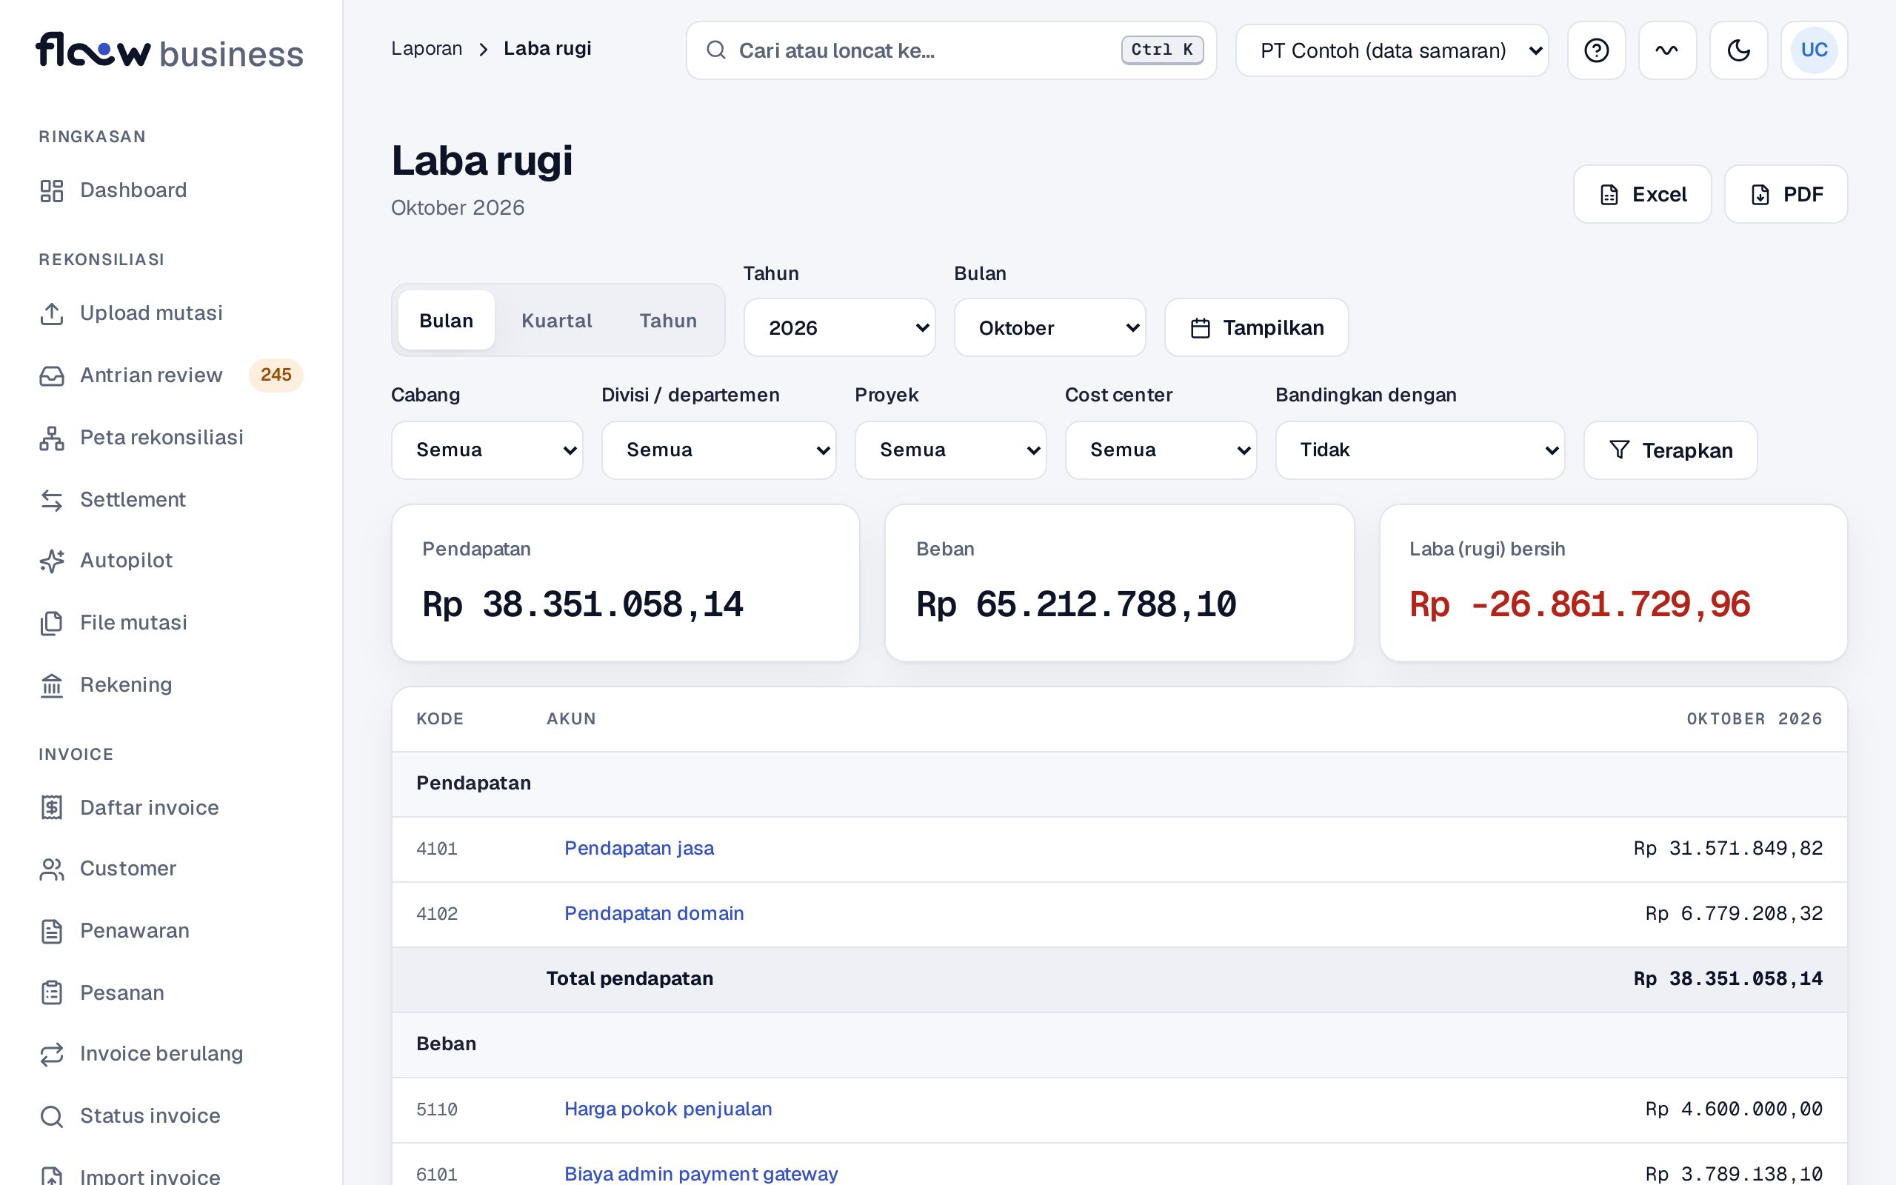Toggle dark mode moon icon
Screen dimensions: 1896x1185
pyautogui.click(x=1738, y=50)
